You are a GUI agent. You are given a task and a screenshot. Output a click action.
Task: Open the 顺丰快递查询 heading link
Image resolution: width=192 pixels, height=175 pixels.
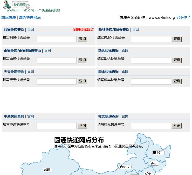108,72
